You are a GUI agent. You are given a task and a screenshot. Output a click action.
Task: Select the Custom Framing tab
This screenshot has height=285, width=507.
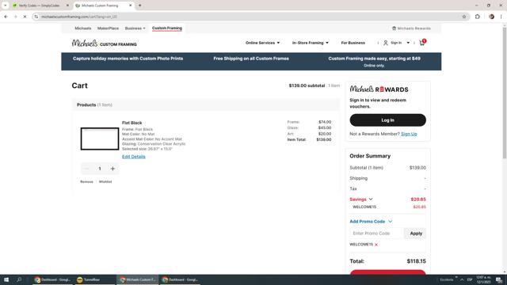[167, 28]
